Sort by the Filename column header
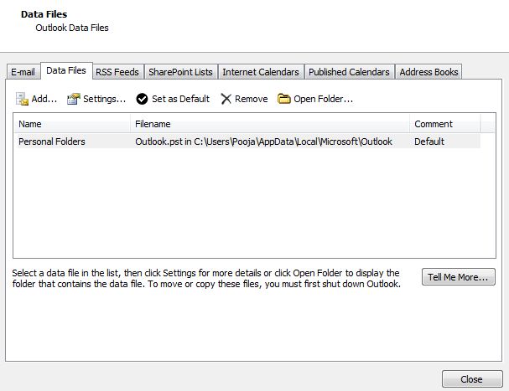This screenshot has height=391, width=509. coord(270,124)
